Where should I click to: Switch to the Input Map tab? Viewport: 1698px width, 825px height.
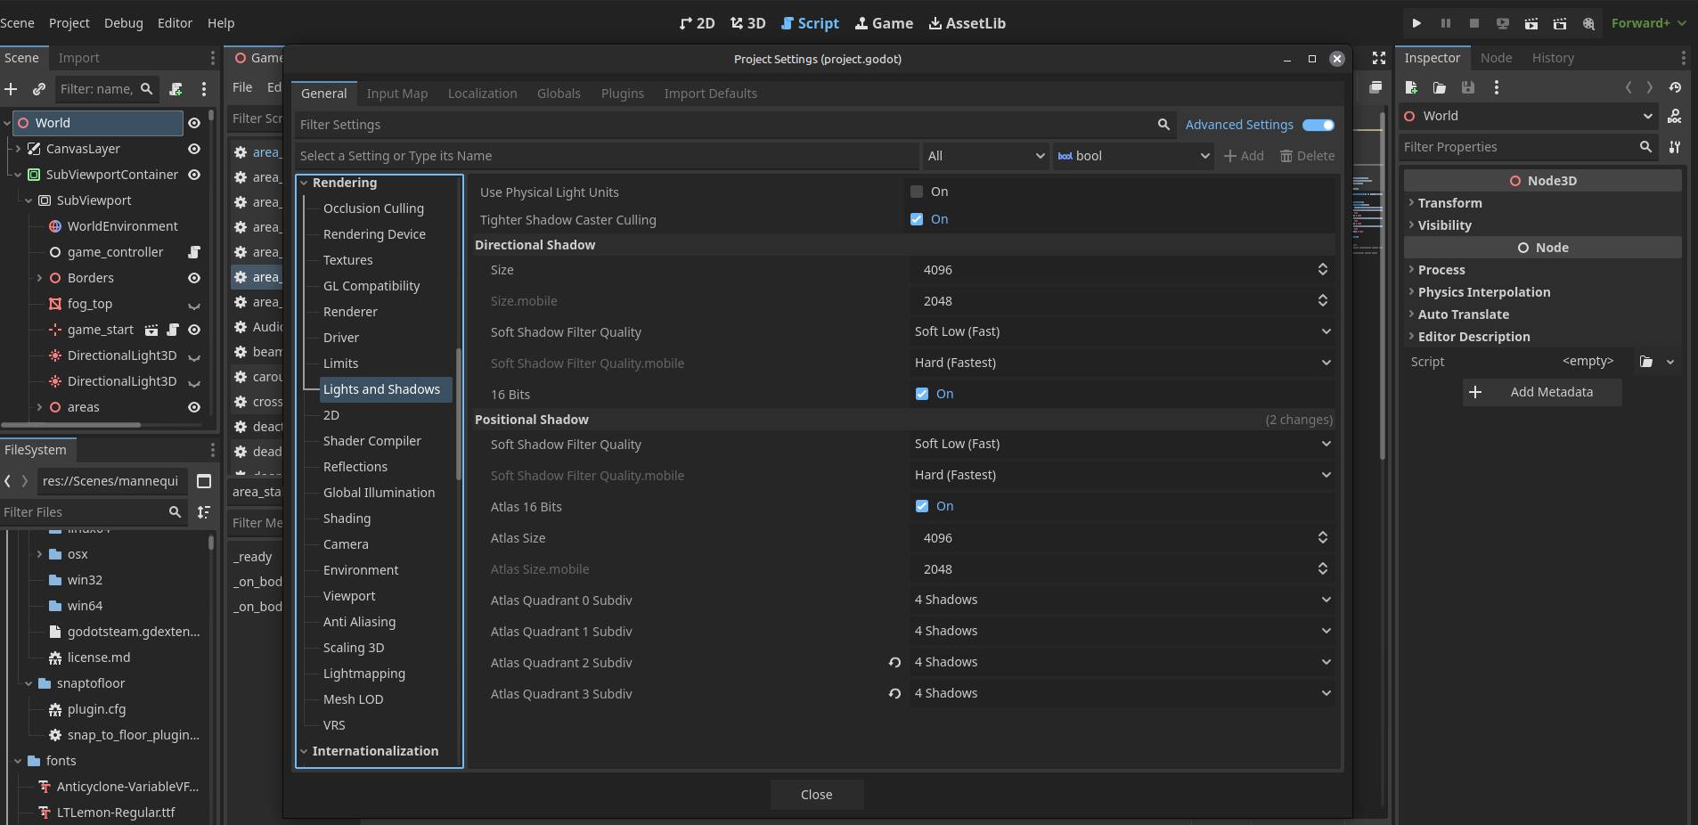coord(396,94)
